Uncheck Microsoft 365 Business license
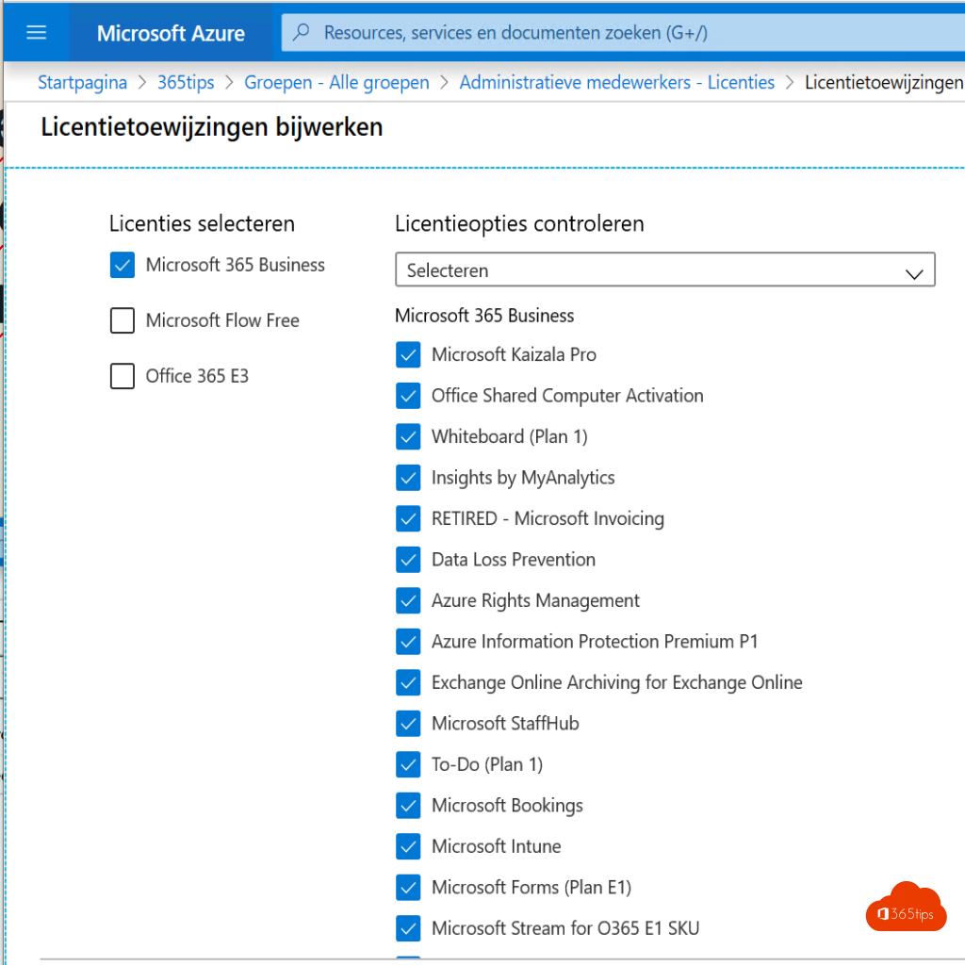 123,265
